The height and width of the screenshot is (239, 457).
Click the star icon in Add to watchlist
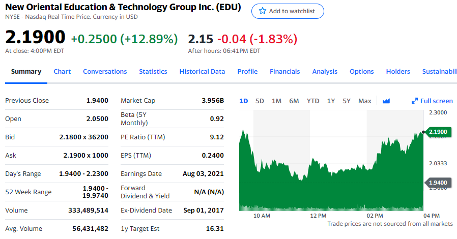pos(262,11)
